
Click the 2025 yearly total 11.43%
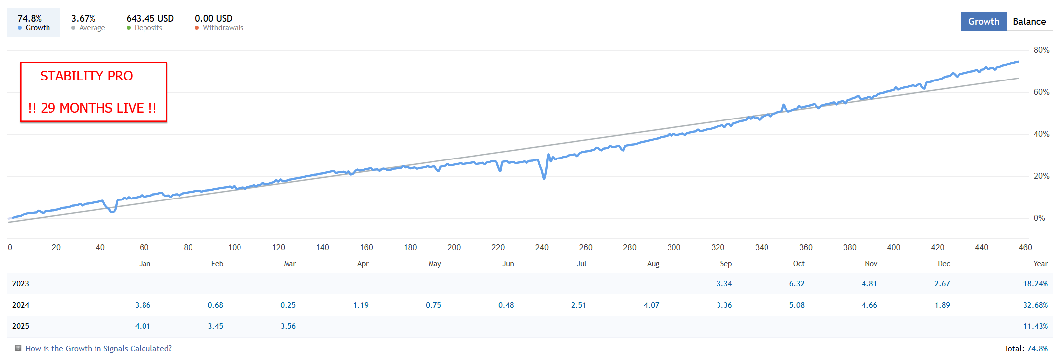(x=1035, y=326)
